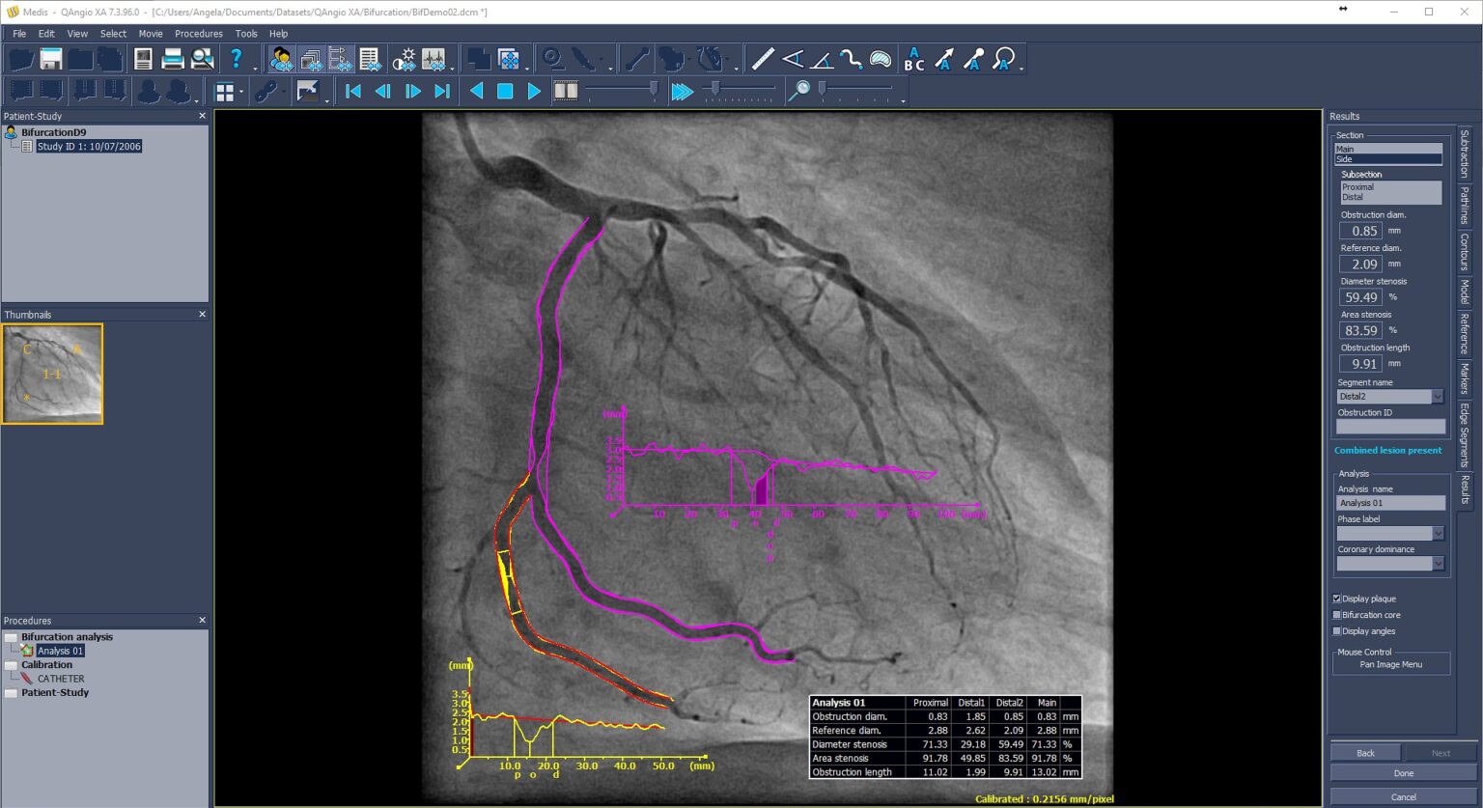Click the blue question mark help icon
This screenshot has width=1483, height=808.
point(236,60)
